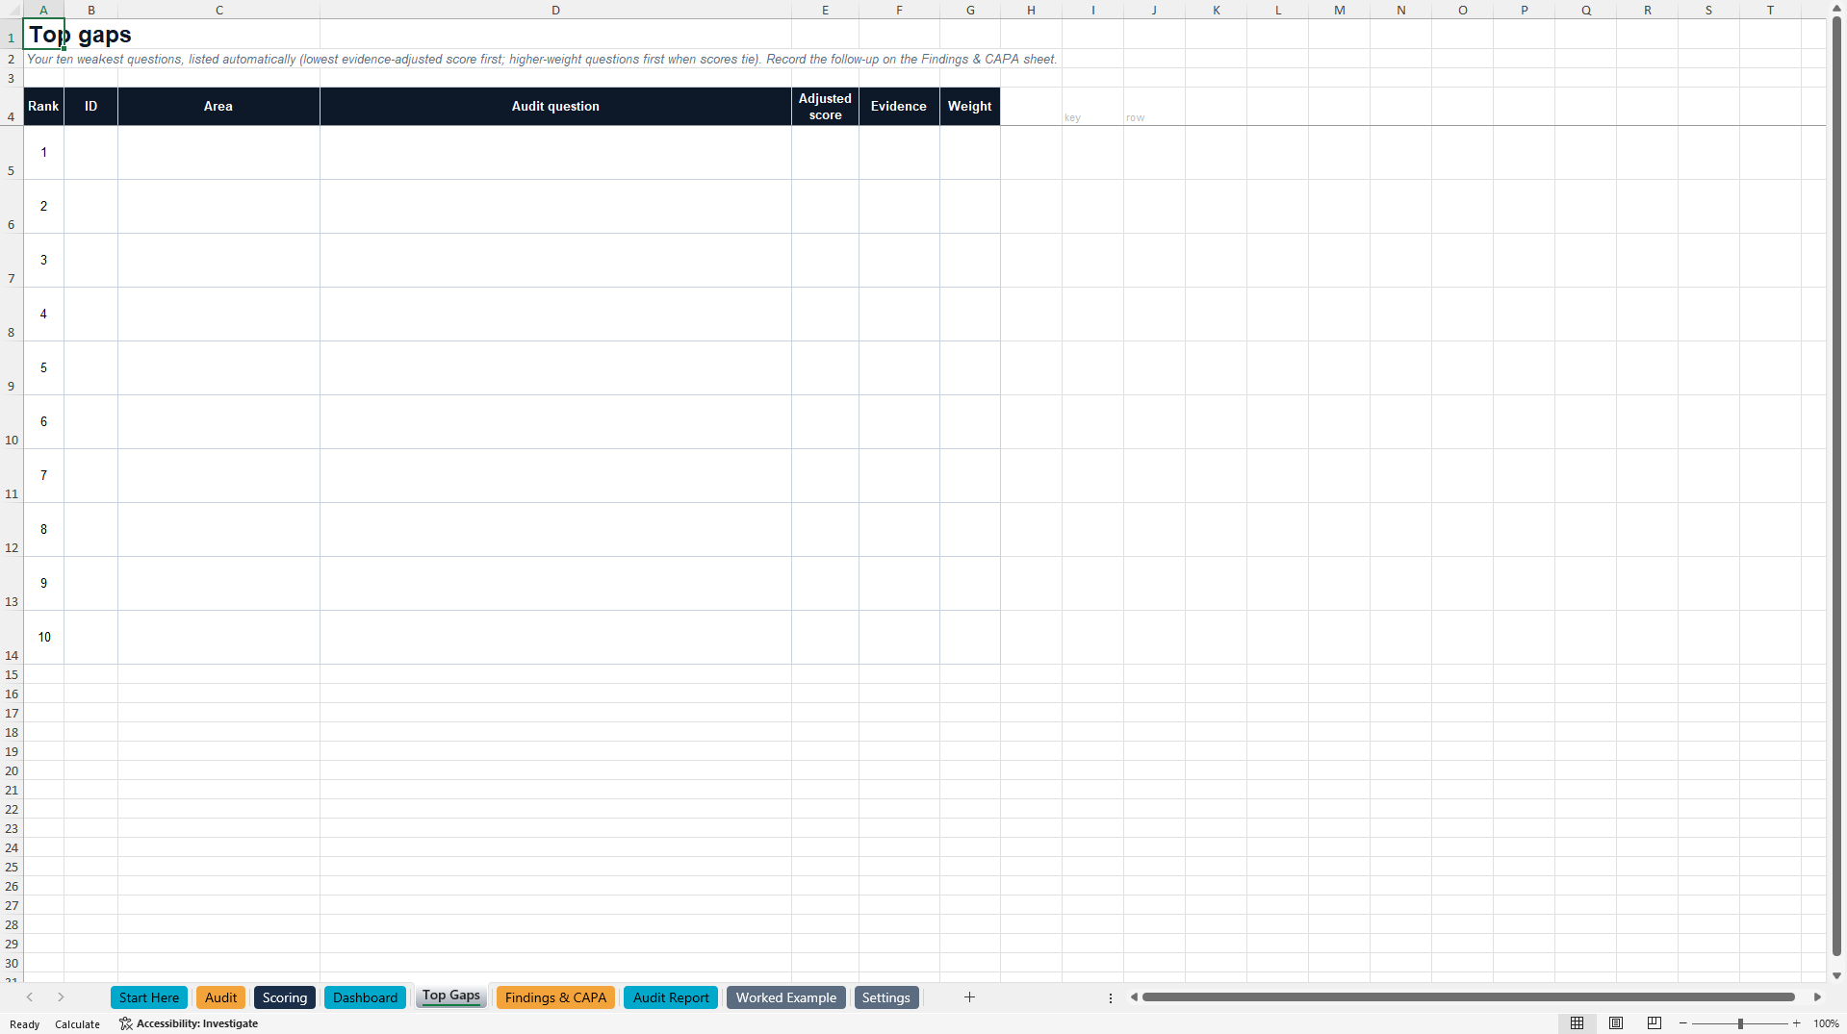Viewport: 1847px width, 1034px height.
Task: Open the Start Here sheet tab
Action: (x=149, y=997)
